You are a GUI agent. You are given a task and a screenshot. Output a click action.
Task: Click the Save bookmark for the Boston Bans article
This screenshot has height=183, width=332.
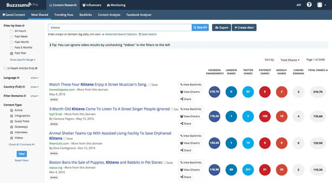[x=168, y=163]
